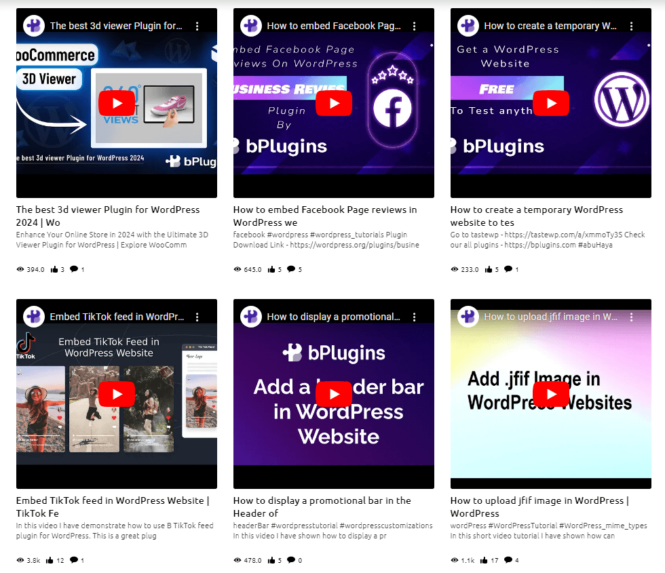The height and width of the screenshot is (573, 665).
Task: Play the Embed TikTok feed video
Action: [x=117, y=394]
